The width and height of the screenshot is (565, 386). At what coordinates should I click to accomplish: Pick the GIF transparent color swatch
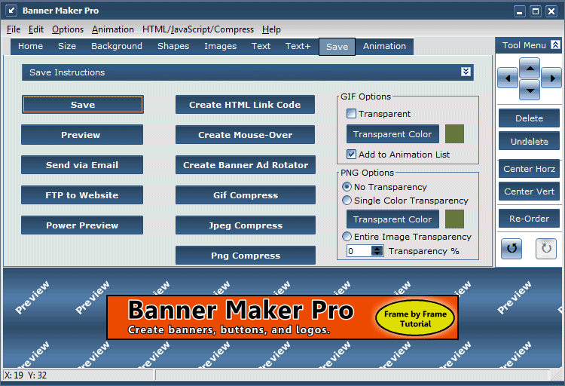[x=454, y=134]
